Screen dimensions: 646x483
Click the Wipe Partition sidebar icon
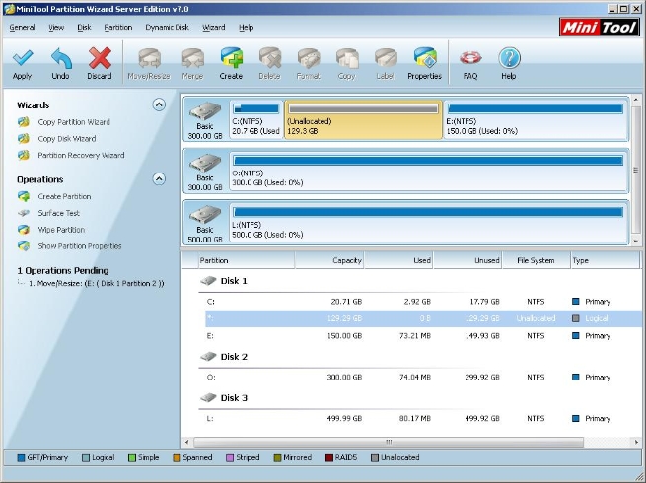click(x=24, y=230)
